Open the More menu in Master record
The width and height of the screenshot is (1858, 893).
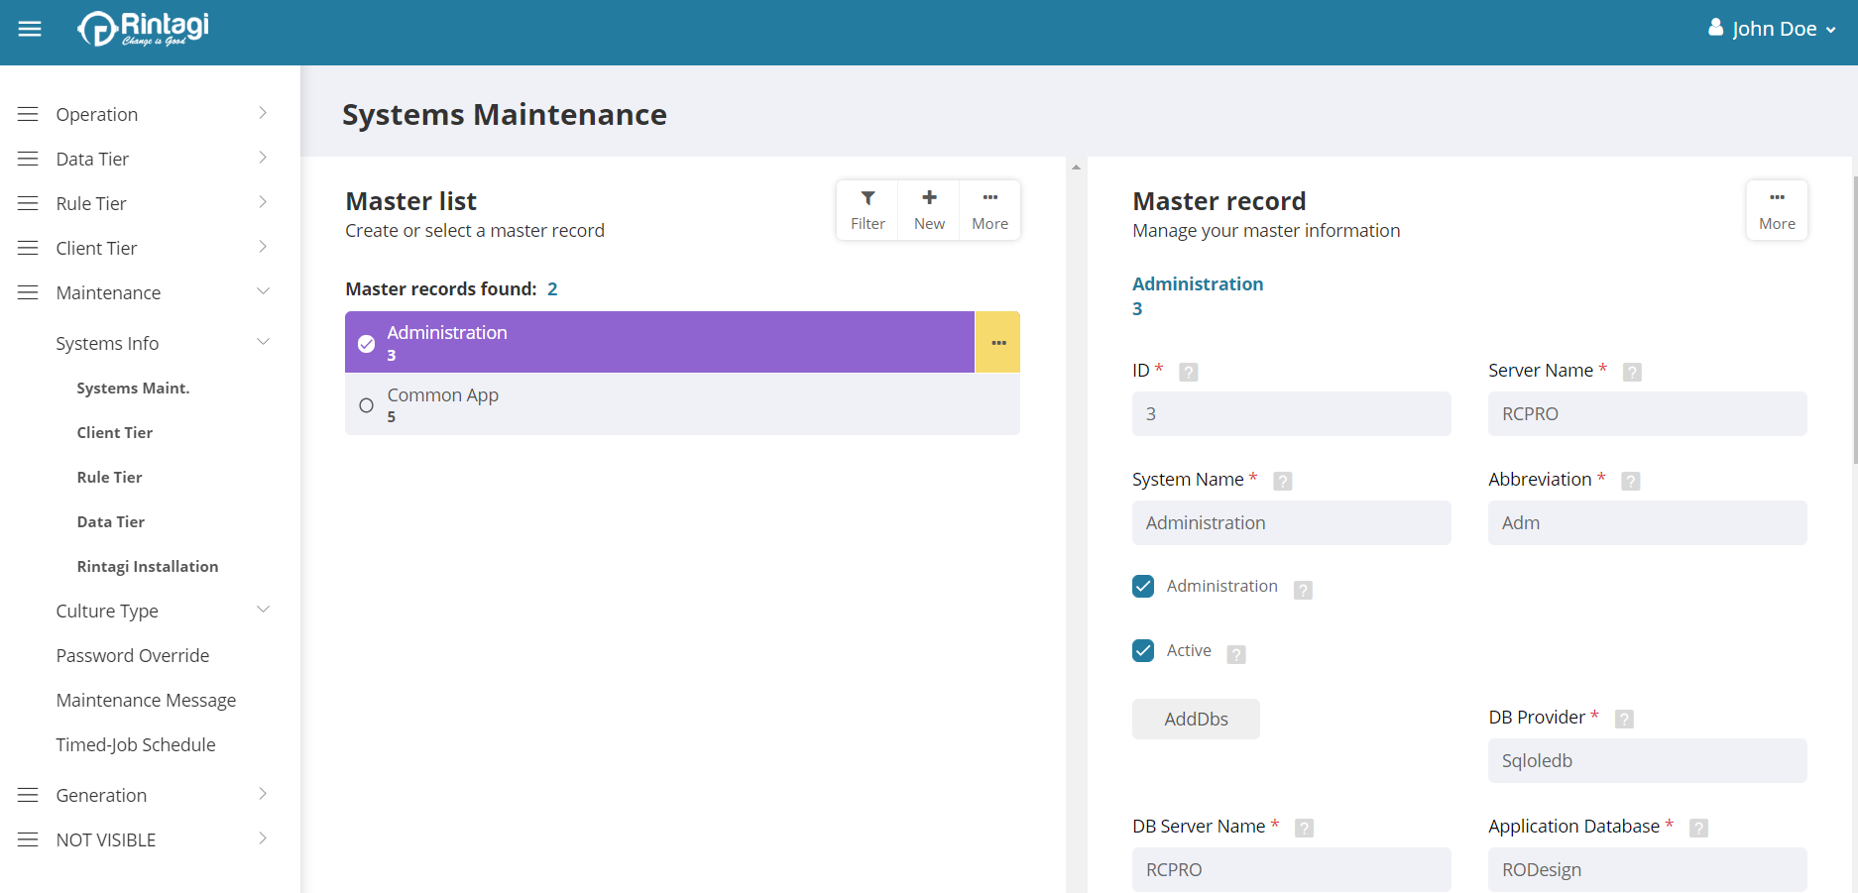pos(1777,210)
